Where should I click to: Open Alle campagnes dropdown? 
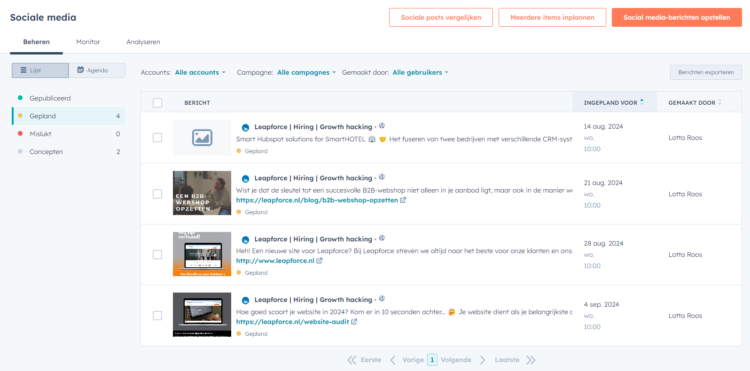coord(306,72)
